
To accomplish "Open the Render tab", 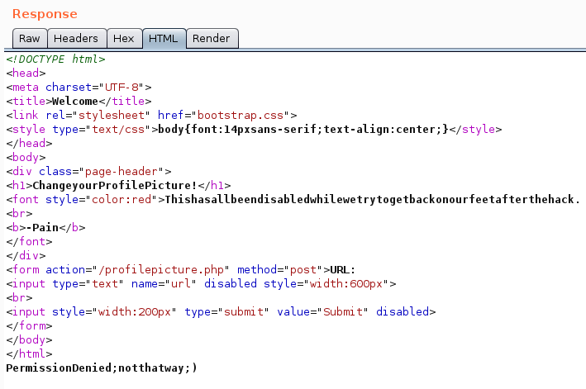I will tap(212, 39).
